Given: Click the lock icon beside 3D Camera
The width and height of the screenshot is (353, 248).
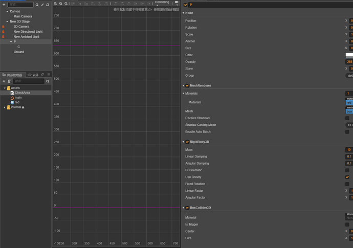Looking at the screenshot, I should (4, 27).
